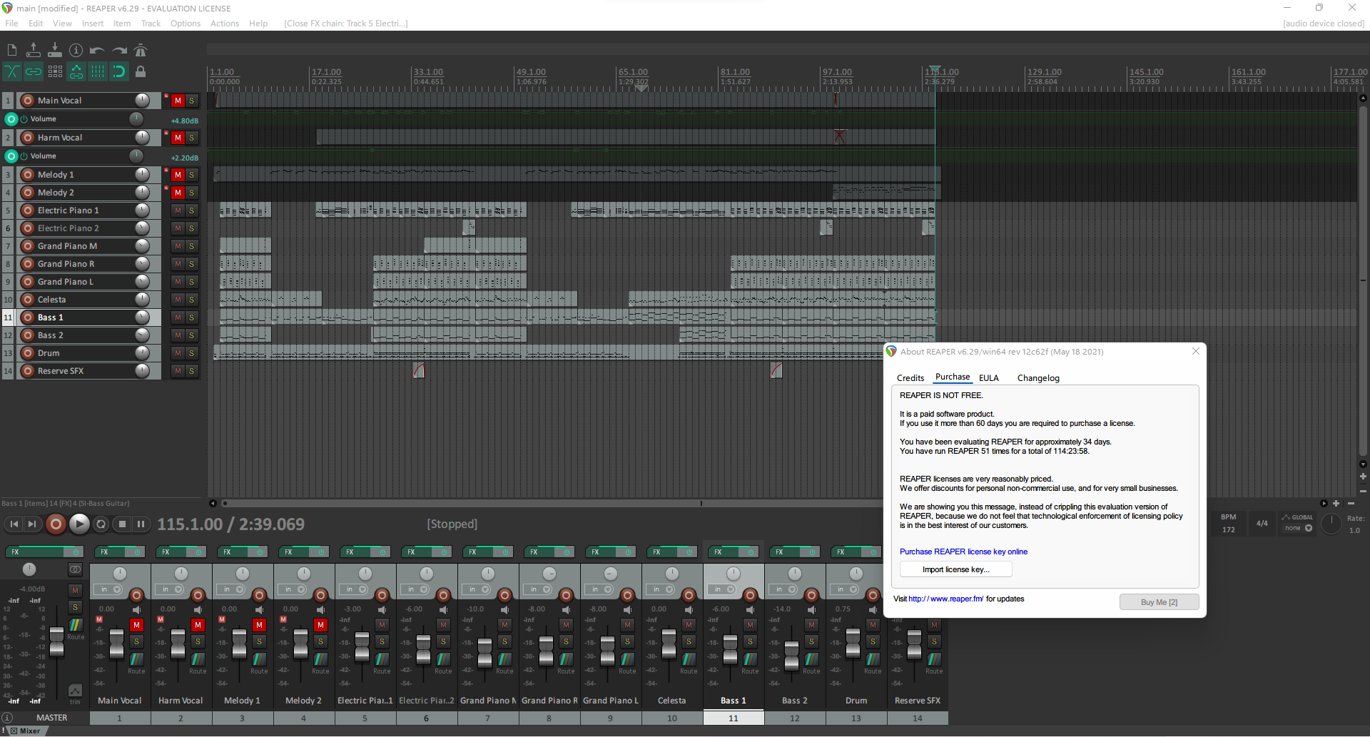Go to the project start in the transport
Screen dimensions: 1370x737
(14, 524)
